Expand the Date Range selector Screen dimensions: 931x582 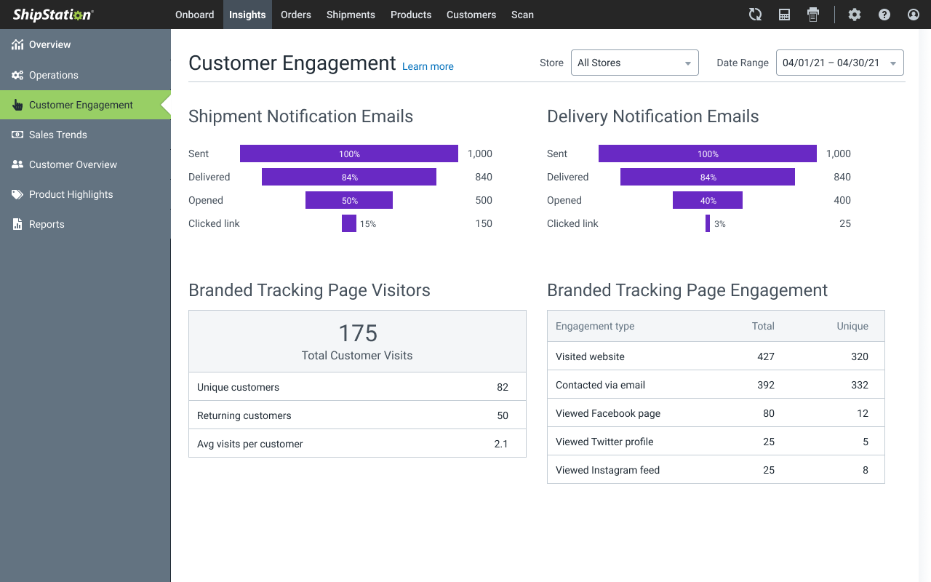[839, 63]
